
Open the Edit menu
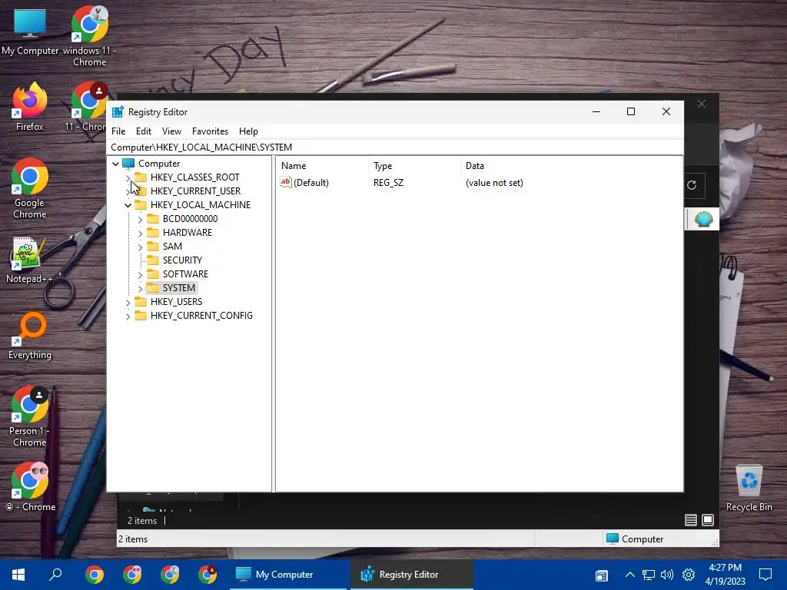[144, 131]
